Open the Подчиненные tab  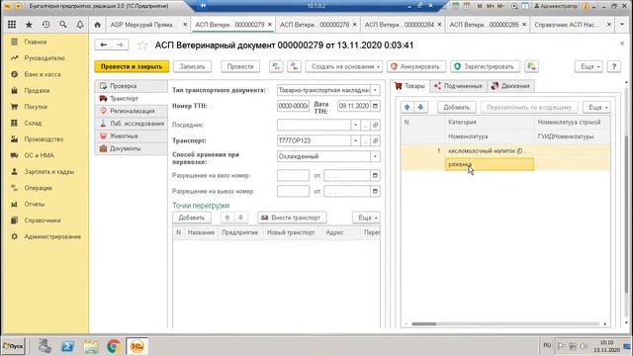458,86
